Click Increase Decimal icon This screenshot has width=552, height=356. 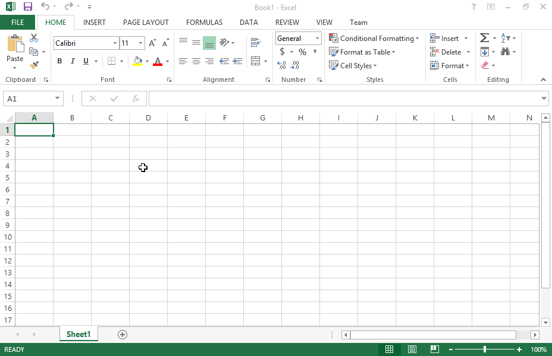click(281, 65)
